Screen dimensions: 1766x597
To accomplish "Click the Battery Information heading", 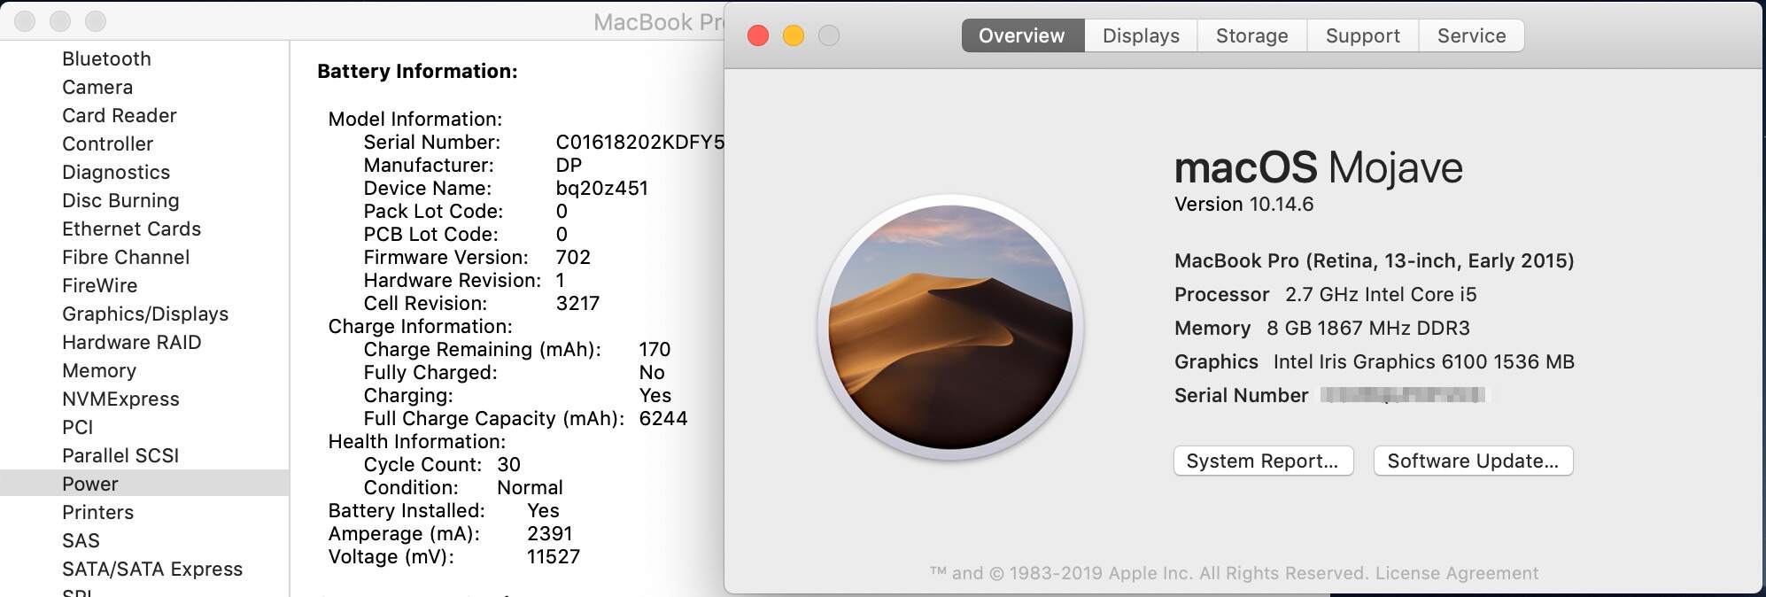I will pos(417,71).
